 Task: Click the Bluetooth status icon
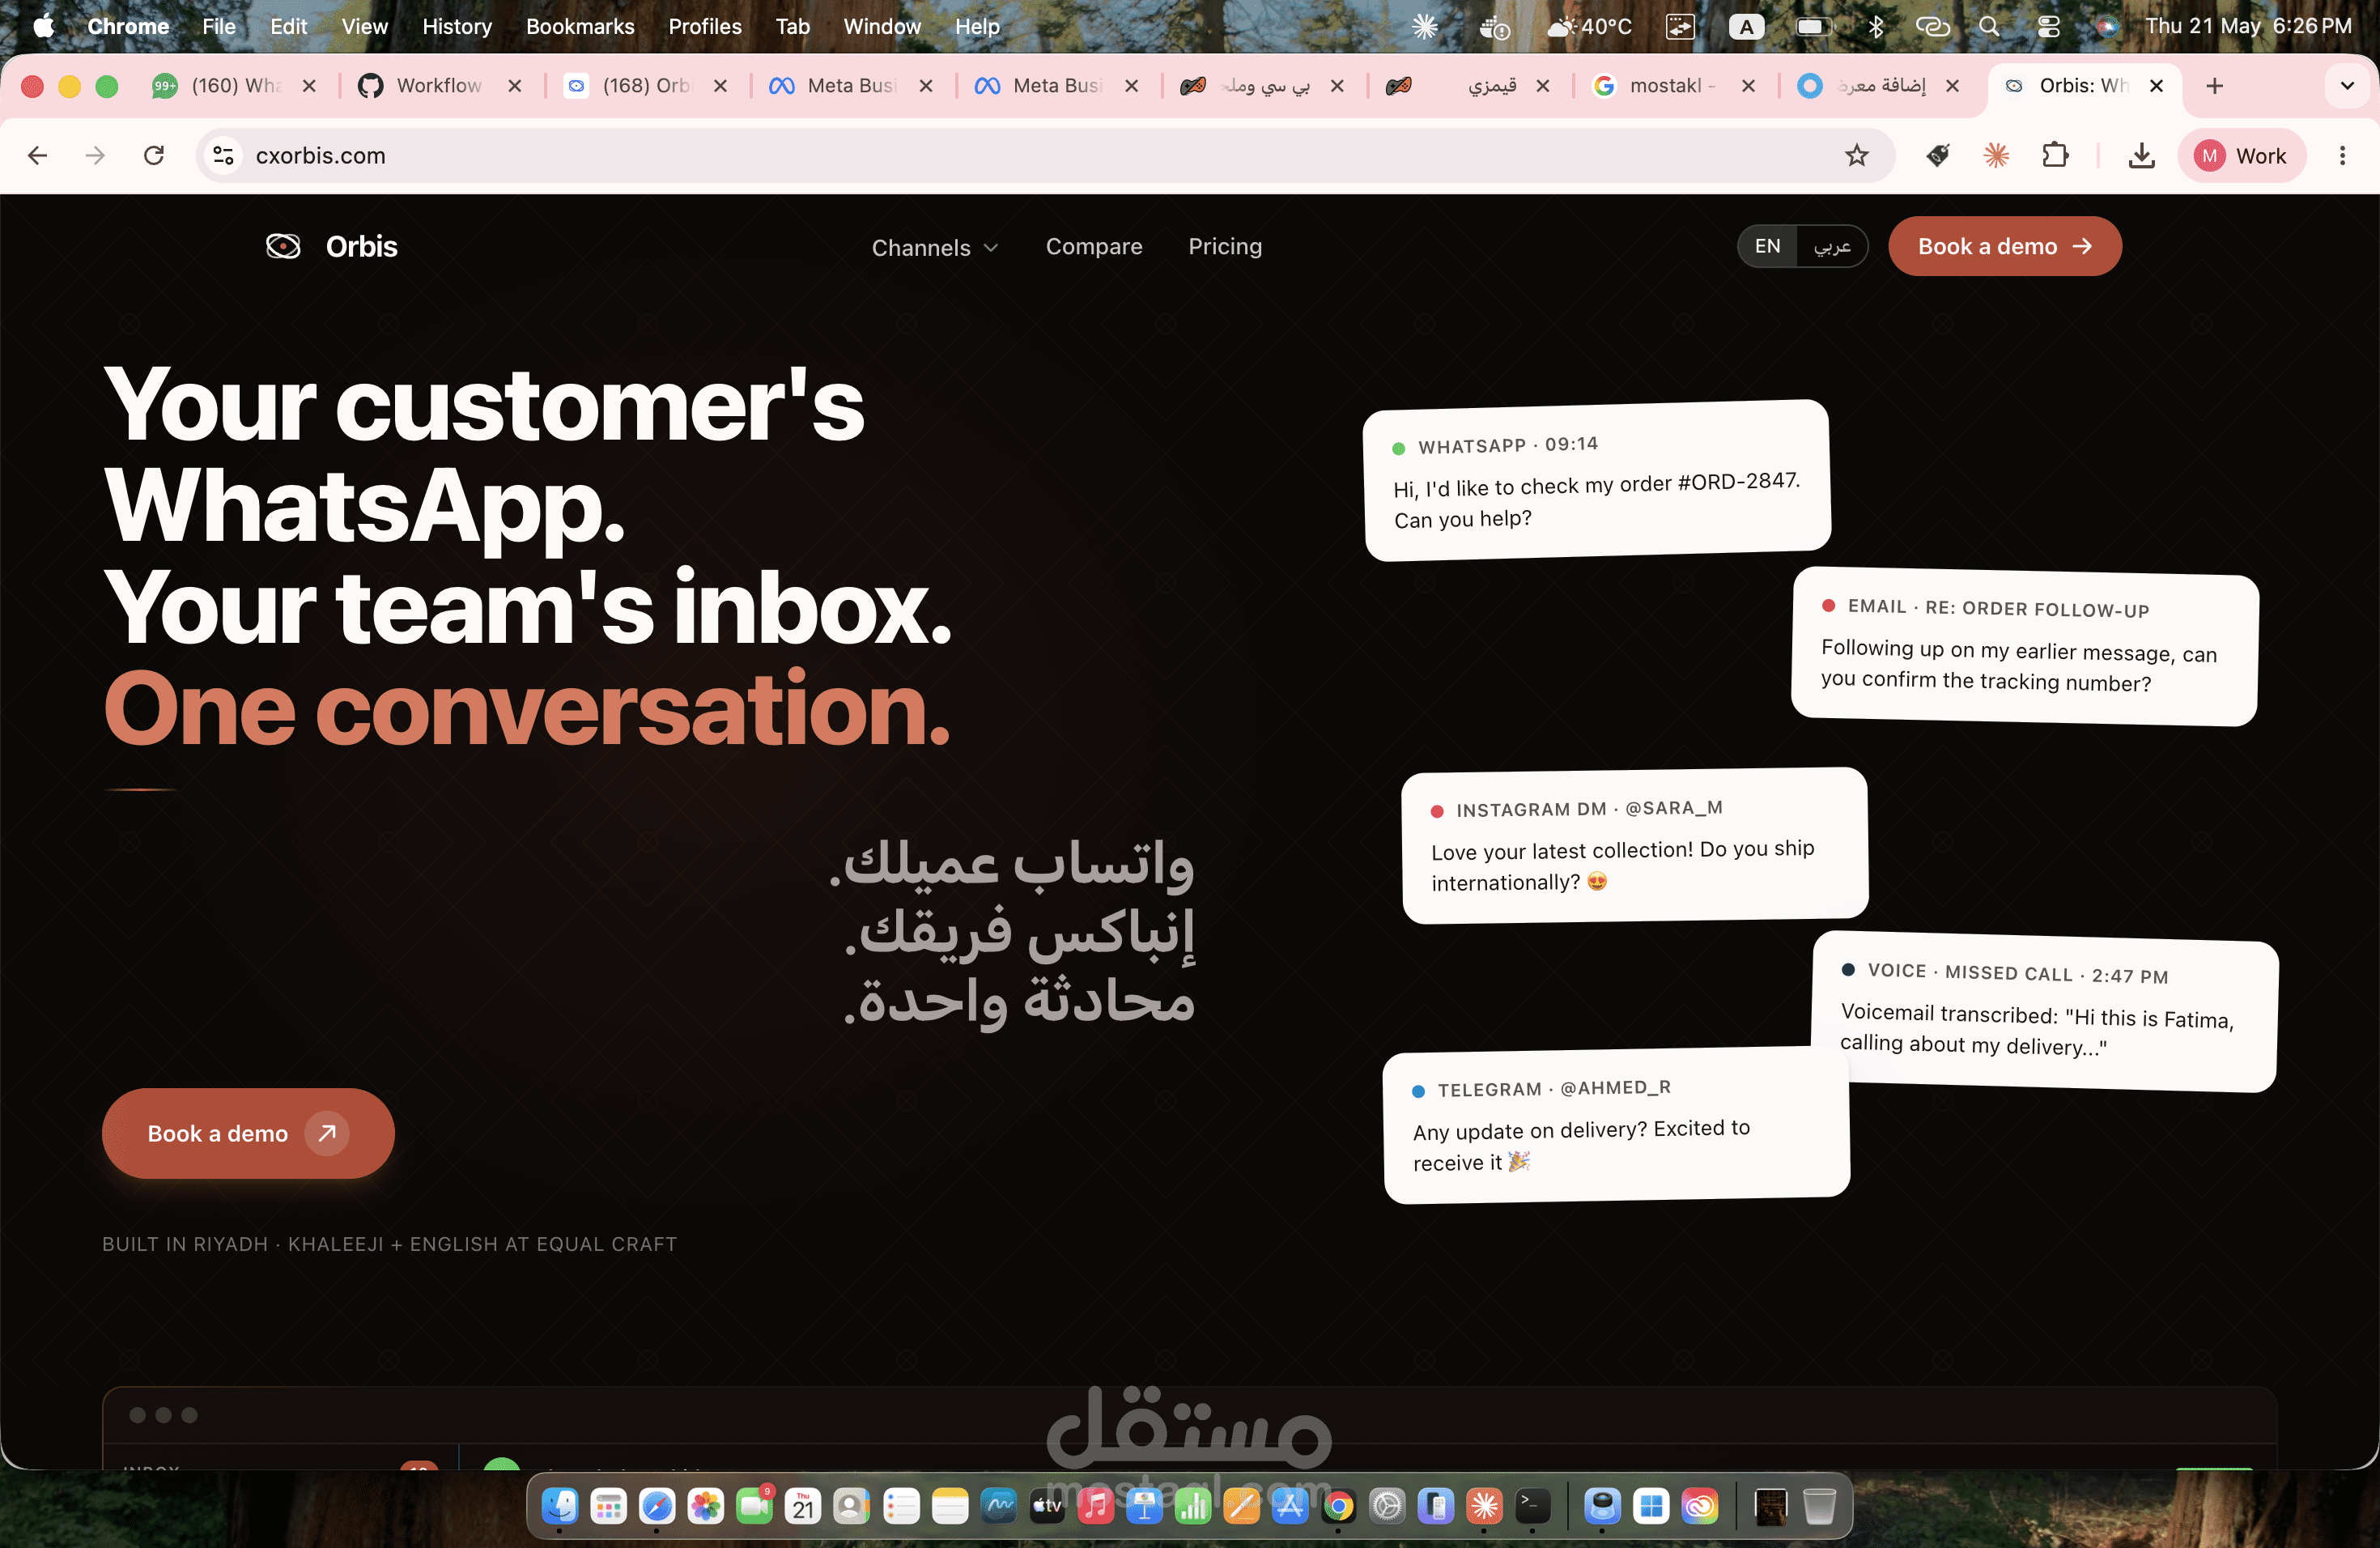(x=1875, y=26)
